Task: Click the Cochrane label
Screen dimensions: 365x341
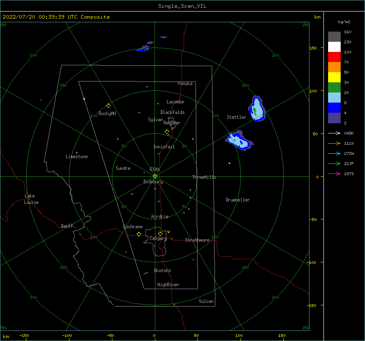Action: coord(133,227)
